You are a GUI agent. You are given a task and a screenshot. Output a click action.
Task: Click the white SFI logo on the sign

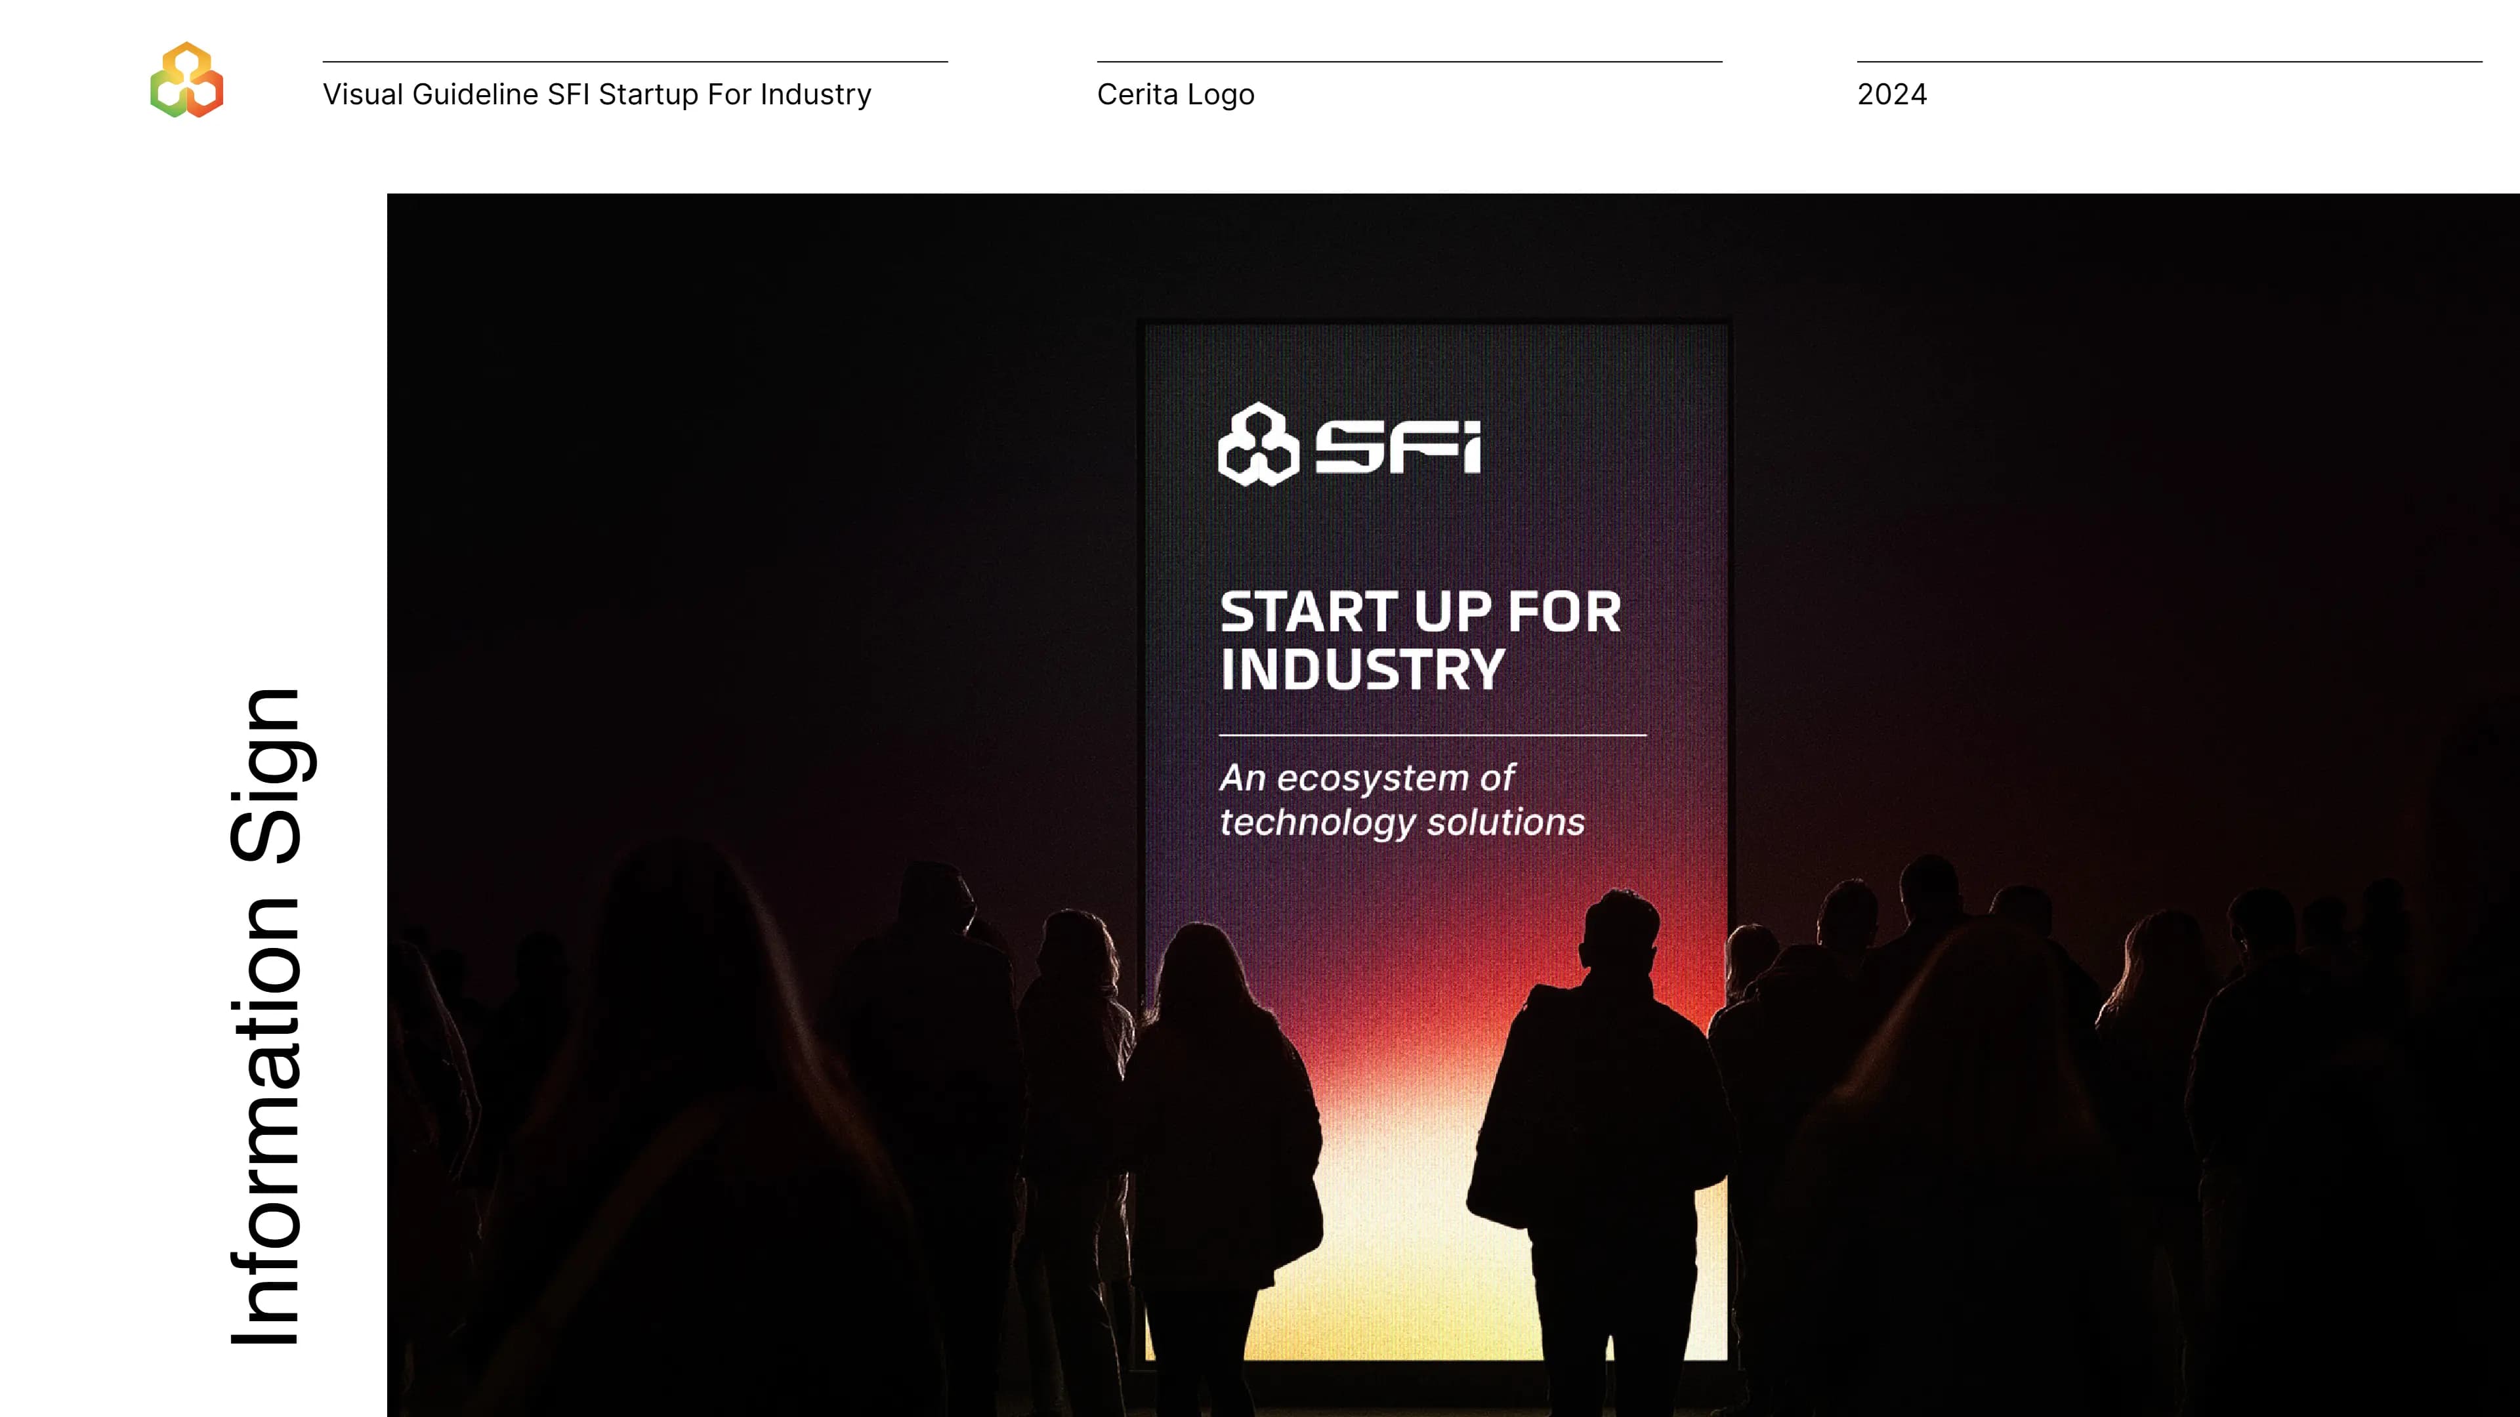click(x=1349, y=445)
